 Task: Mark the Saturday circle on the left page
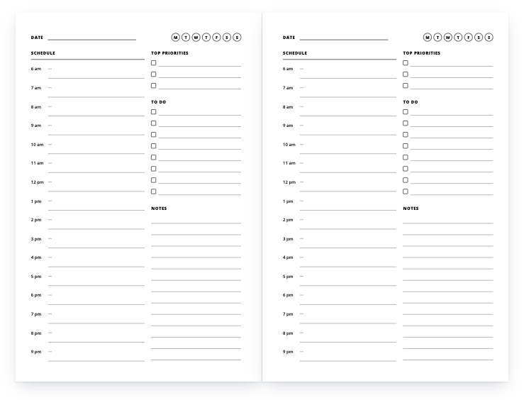click(227, 38)
